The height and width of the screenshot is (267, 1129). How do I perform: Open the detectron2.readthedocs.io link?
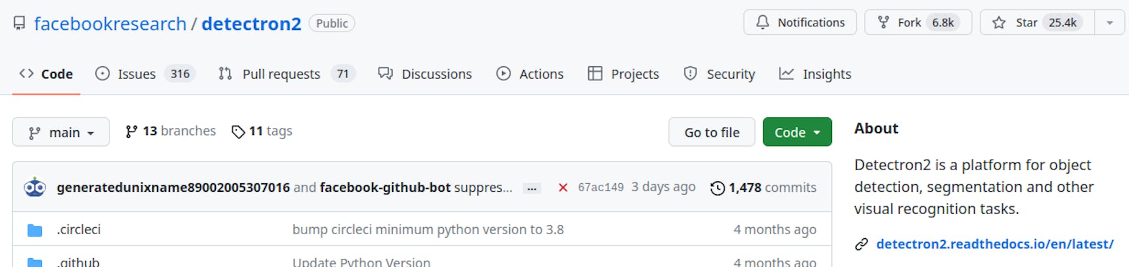tap(995, 244)
